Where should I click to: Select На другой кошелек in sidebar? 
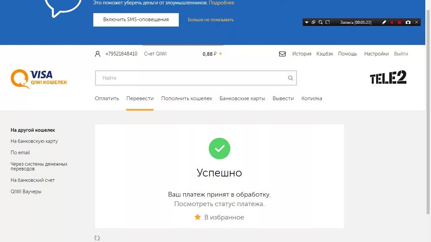pos(33,130)
